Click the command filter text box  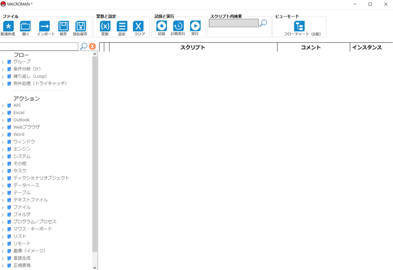coord(39,46)
